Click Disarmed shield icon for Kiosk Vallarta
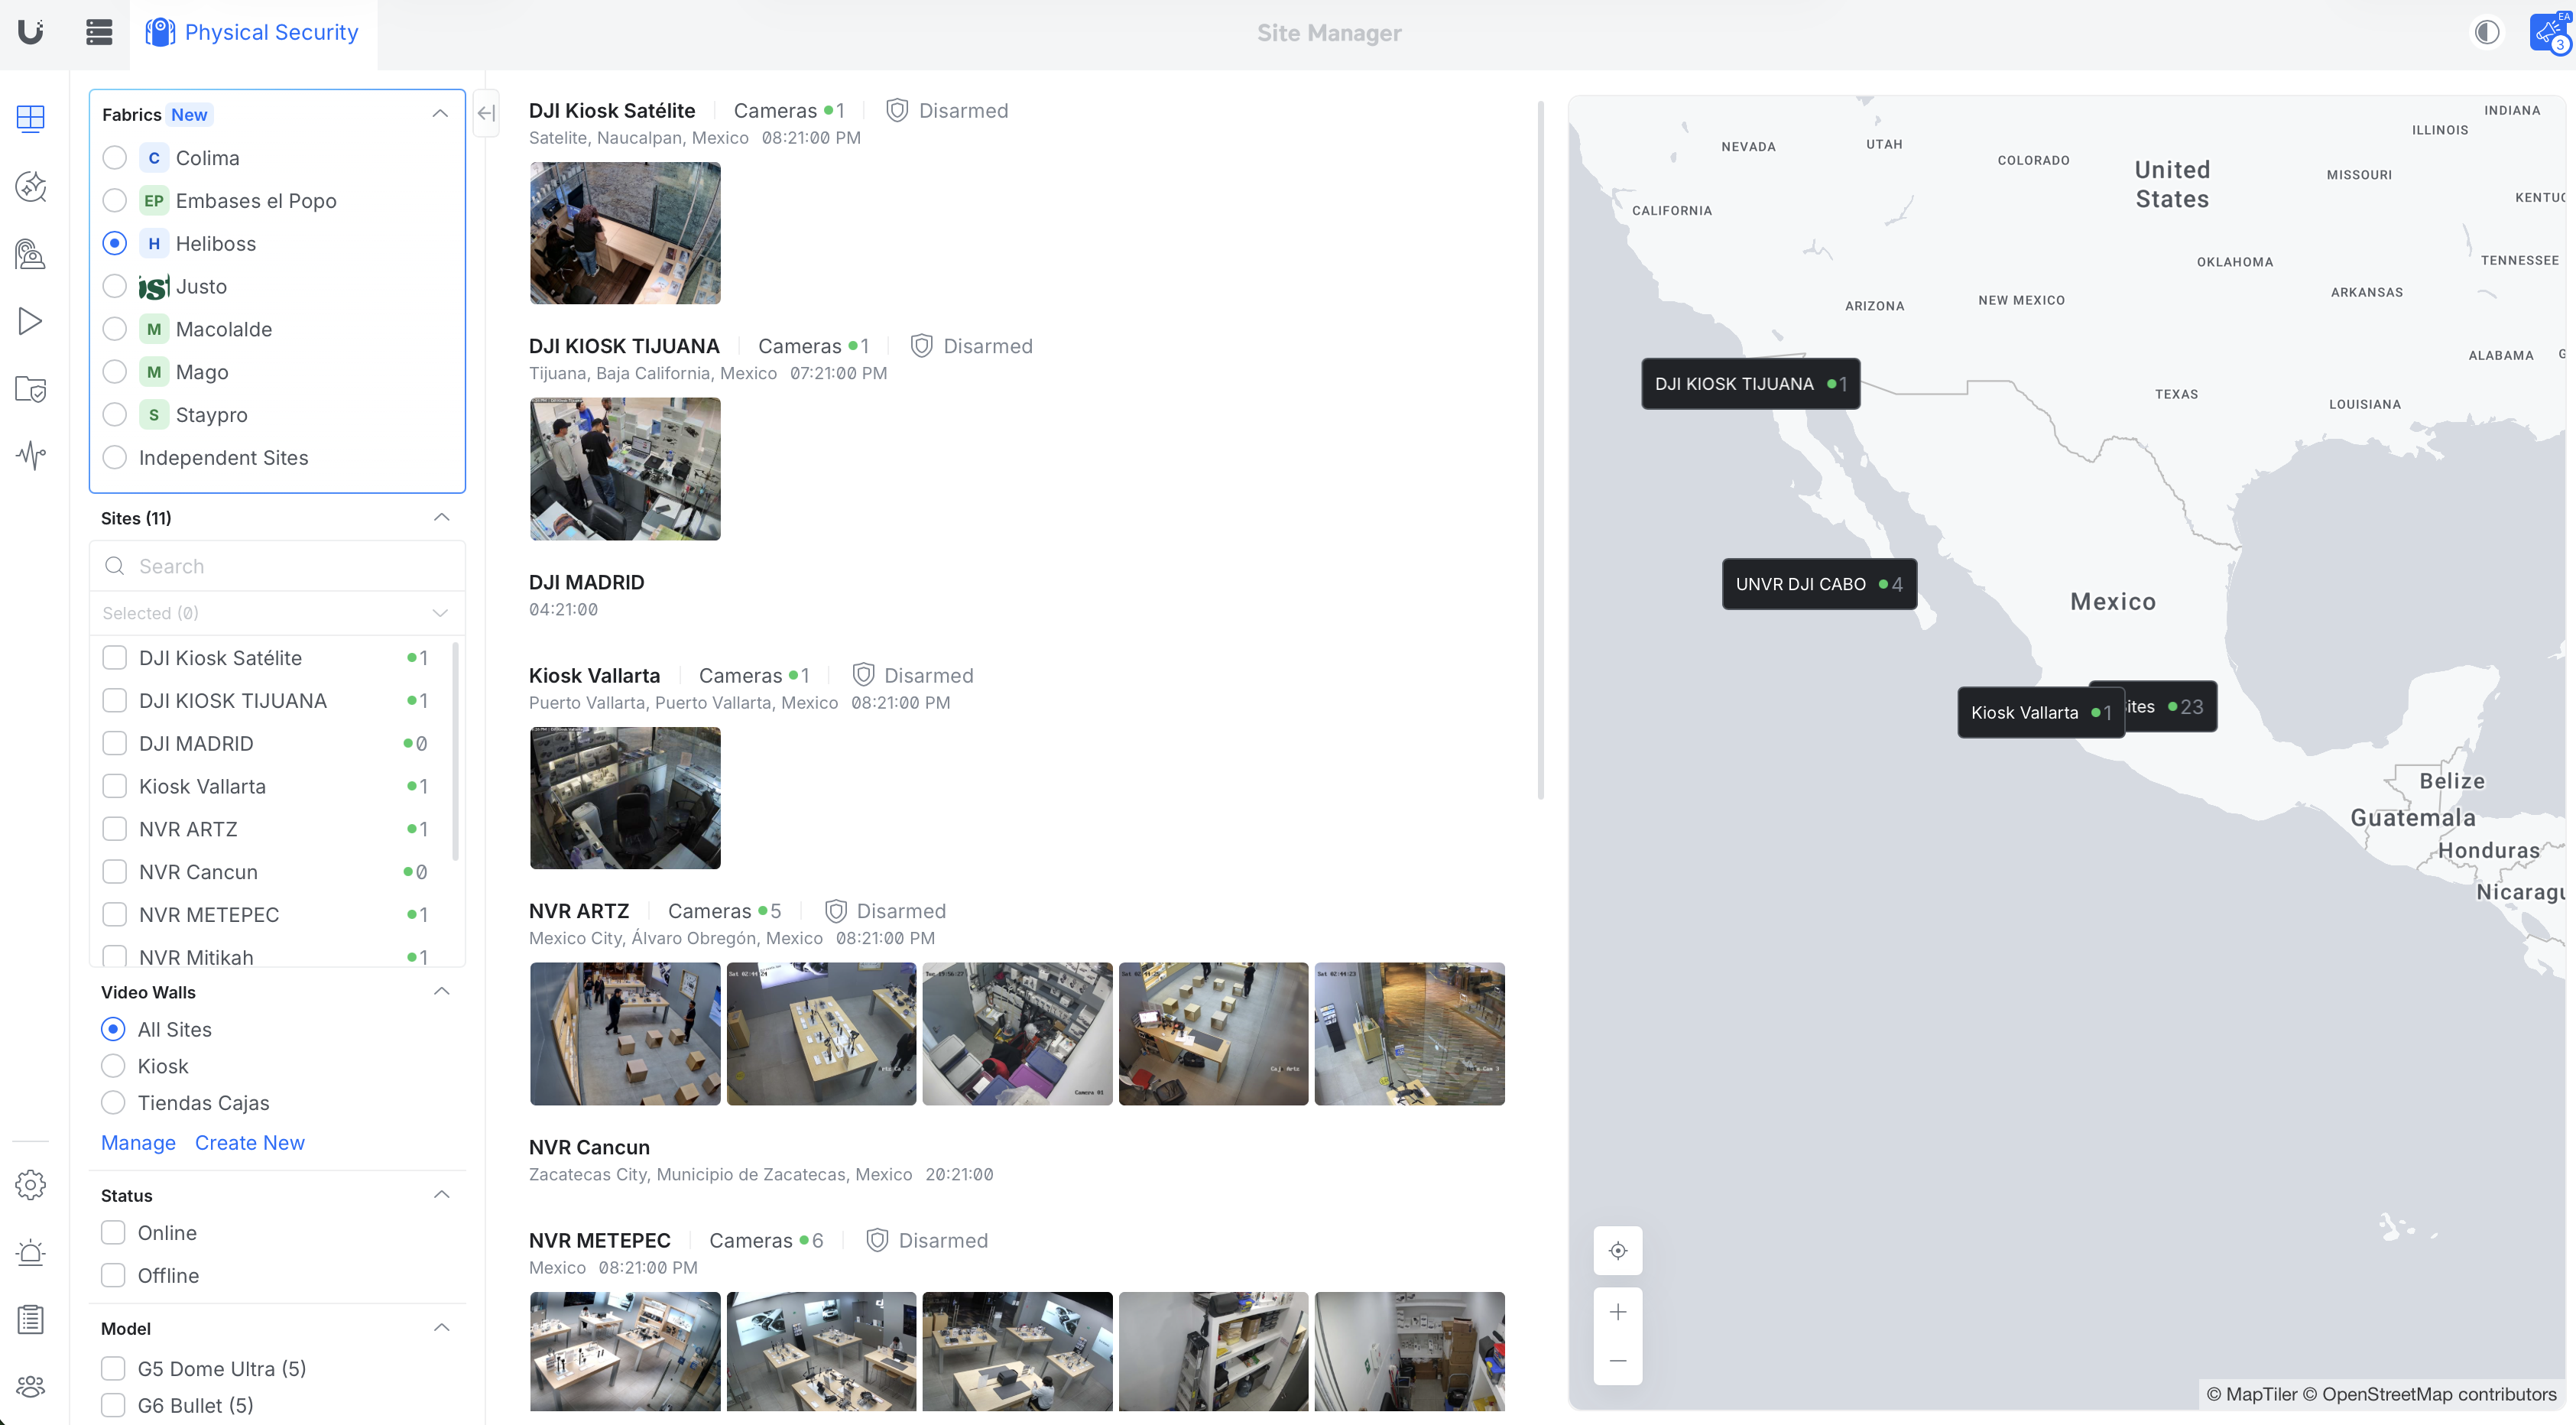Image resolution: width=2576 pixels, height=1425 pixels. [x=863, y=675]
